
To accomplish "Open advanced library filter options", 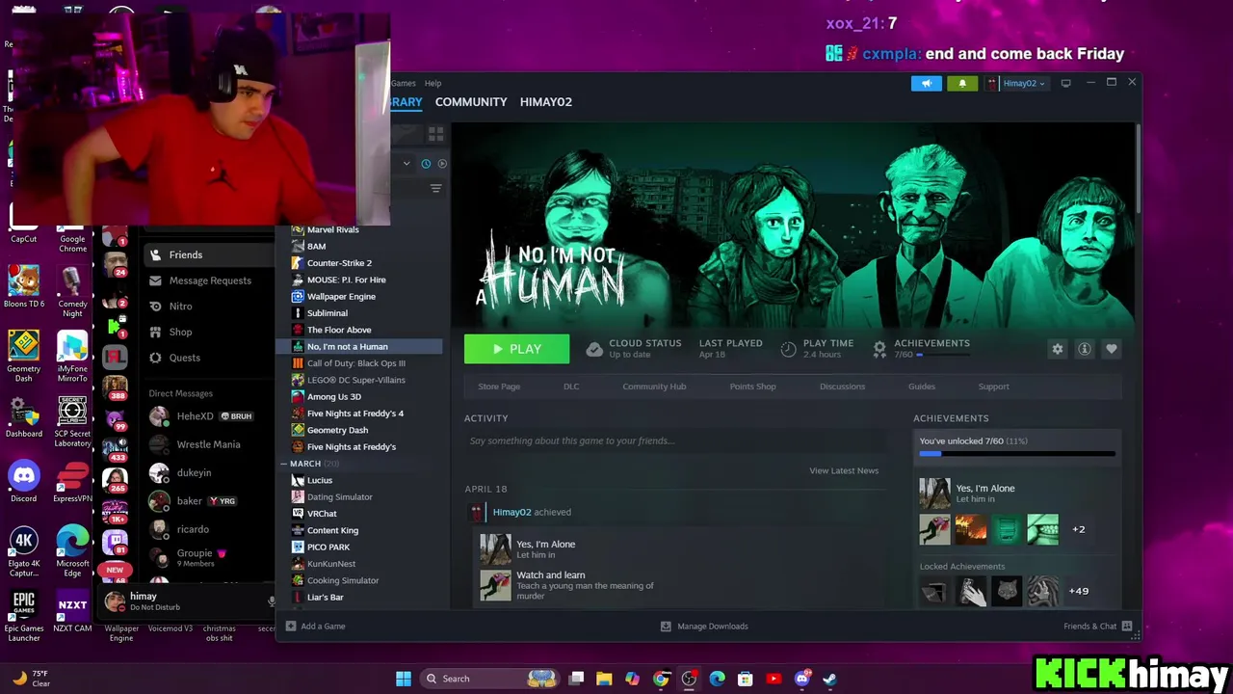I will coord(435,188).
